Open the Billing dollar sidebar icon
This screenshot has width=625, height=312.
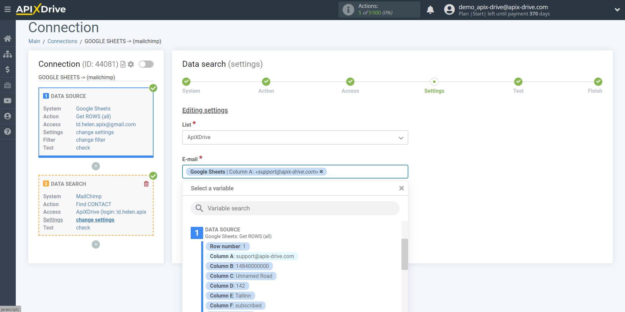pos(8,69)
